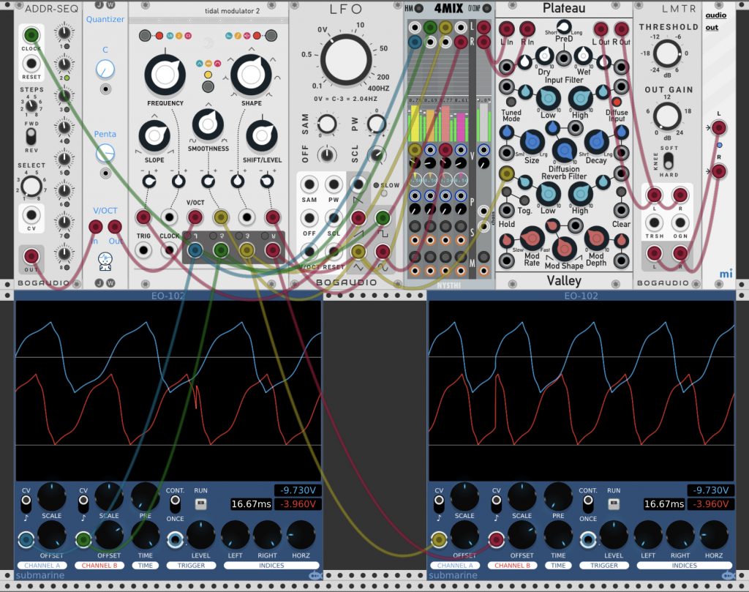Click the LMTR OUT GAIN knob
The width and height of the screenshot is (749, 592).
click(x=667, y=116)
